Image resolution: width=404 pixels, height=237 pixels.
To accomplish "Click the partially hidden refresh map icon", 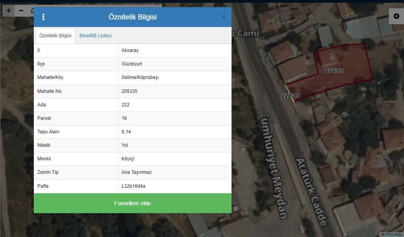I will (31, 11).
